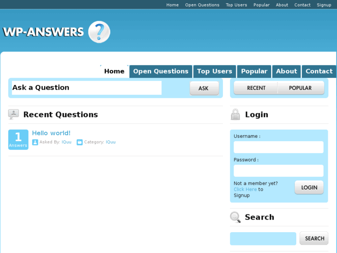Open asker IQuu's profile link
The image size is (337, 253).
click(x=66, y=142)
